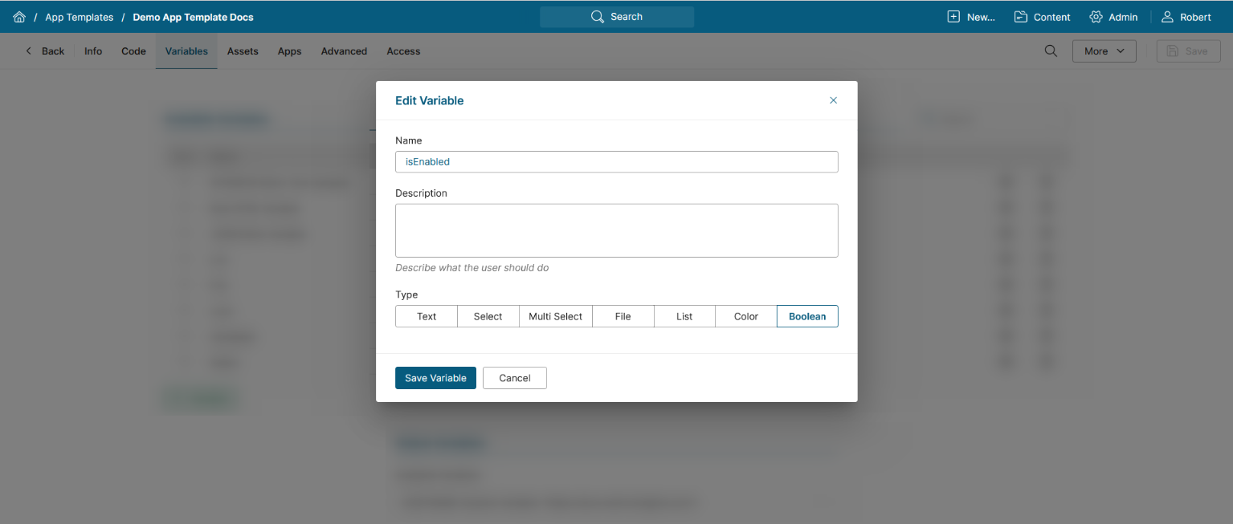Open the Content folder icon
The image size is (1233, 524).
coord(1021,17)
